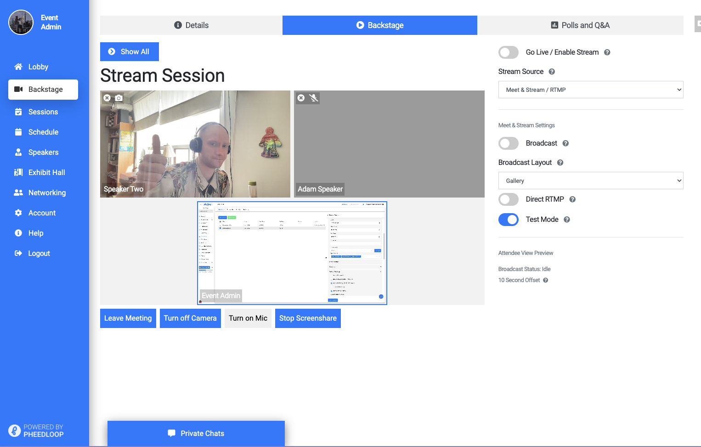Click the help icon beside Stream Source
This screenshot has width=701, height=447.
click(x=552, y=72)
